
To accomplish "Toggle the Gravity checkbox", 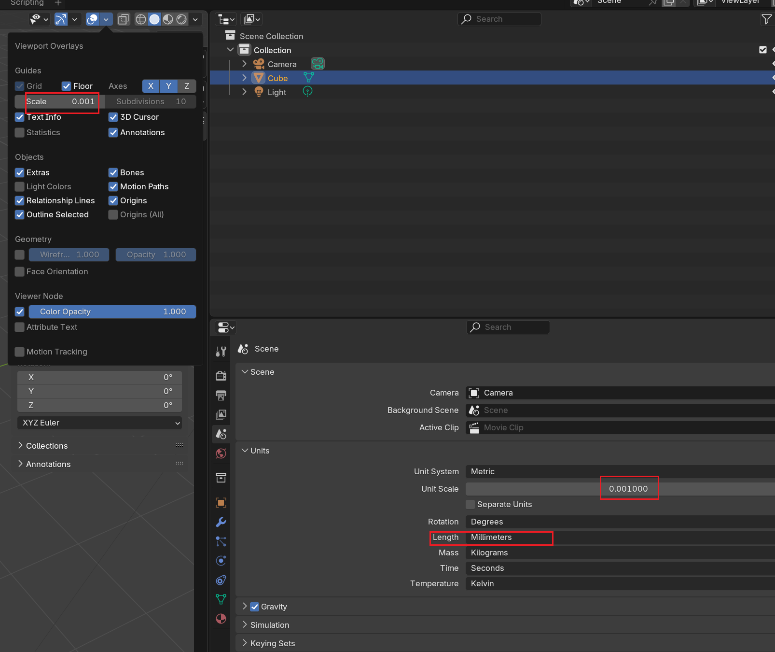I will [255, 607].
